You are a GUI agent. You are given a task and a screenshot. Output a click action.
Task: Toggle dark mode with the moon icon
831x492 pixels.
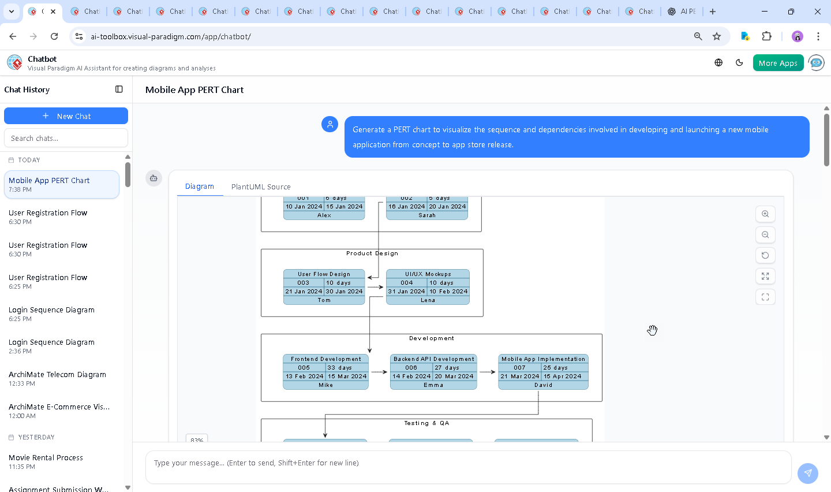[x=739, y=63]
